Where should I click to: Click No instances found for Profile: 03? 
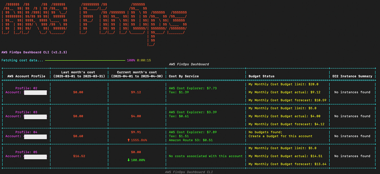pos(352,116)
